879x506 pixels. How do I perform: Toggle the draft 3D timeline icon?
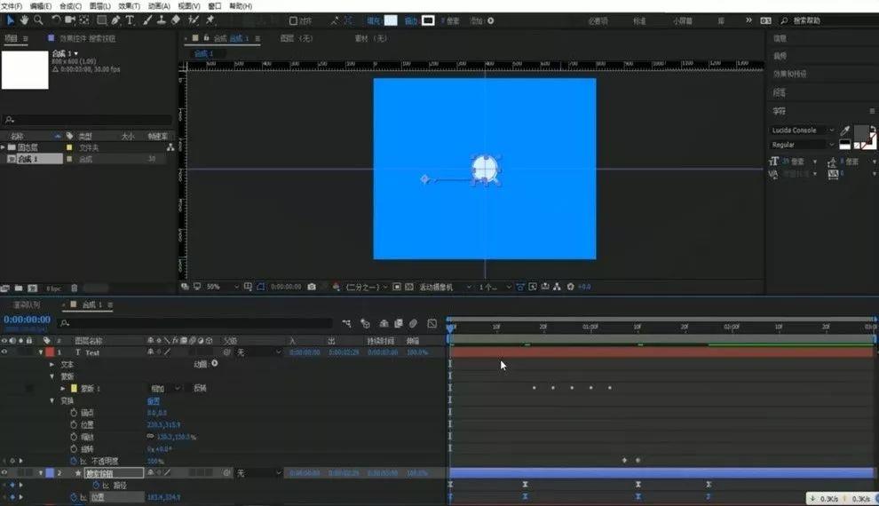tap(366, 323)
